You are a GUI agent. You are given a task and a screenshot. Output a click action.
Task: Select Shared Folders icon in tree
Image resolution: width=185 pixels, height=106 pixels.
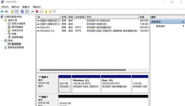click(9, 30)
